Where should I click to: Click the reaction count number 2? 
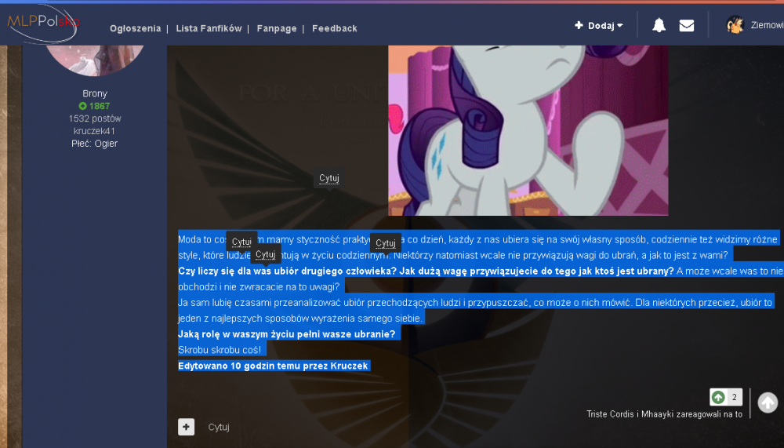734,397
